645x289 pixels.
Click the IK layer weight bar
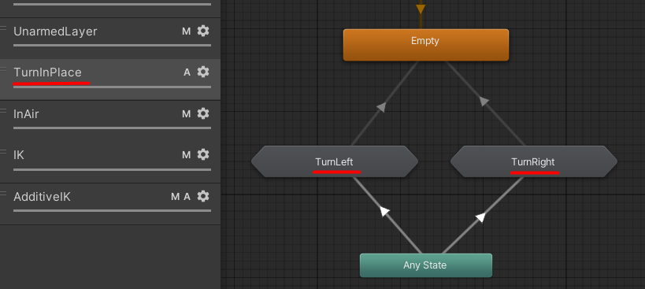[x=113, y=169]
